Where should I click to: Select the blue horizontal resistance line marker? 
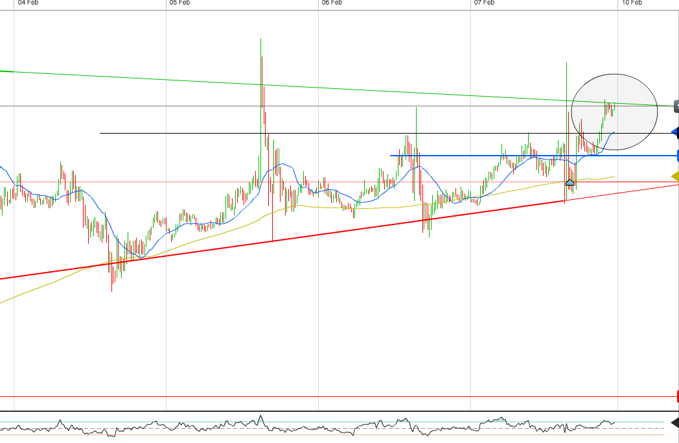tap(676, 154)
